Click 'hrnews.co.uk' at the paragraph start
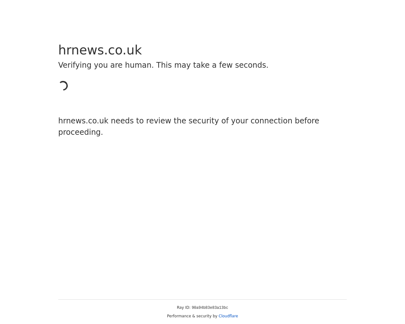Screen dimensions: 405x324 pos(83,121)
